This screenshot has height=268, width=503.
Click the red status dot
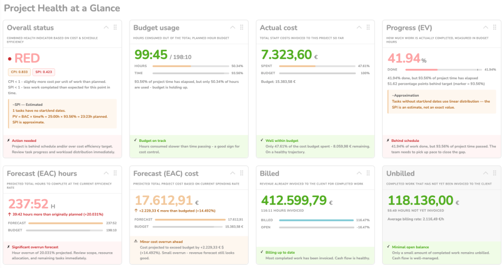pyautogui.click(x=10, y=59)
